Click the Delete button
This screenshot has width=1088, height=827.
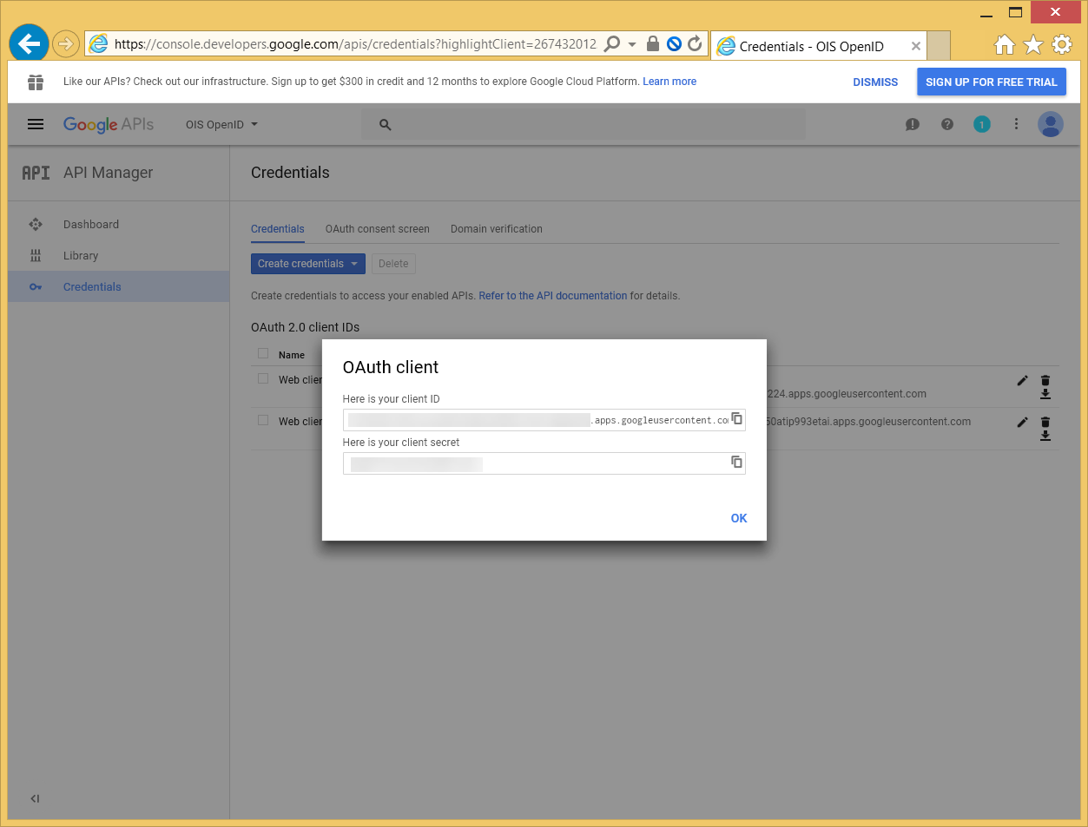(393, 264)
